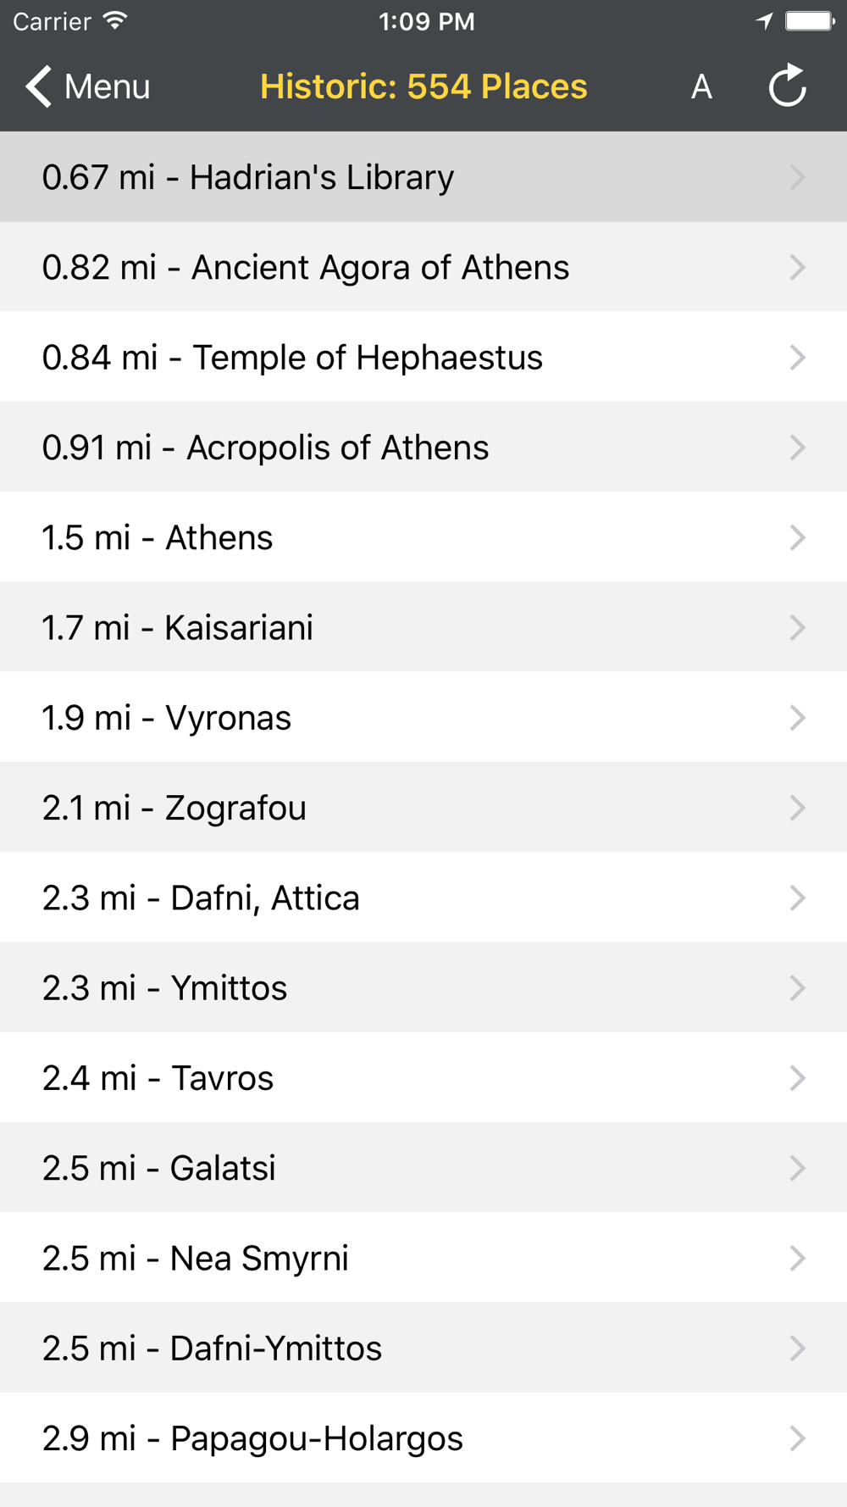Tap the location arrow in status bar
The width and height of the screenshot is (847, 1507).
(765, 21)
